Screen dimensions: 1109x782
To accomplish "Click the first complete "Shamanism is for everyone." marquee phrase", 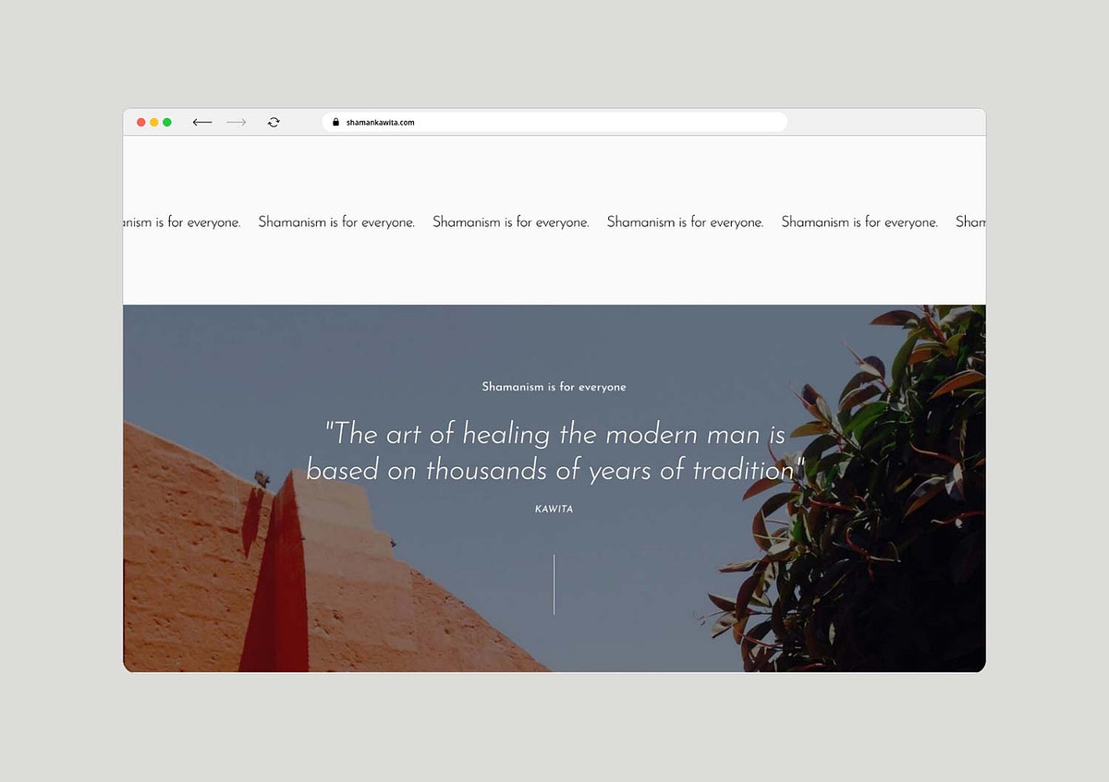I will pyautogui.click(x=336, y=223).
